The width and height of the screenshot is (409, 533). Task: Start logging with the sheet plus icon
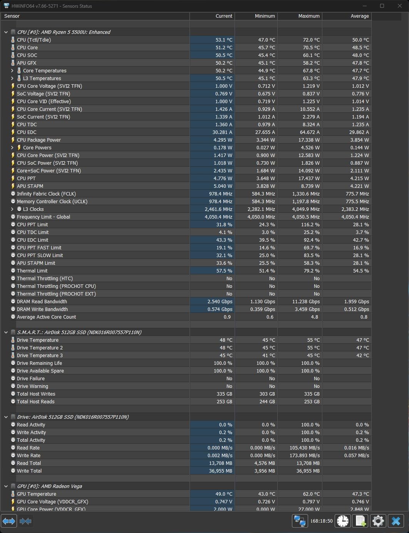(x=360, y=521)
